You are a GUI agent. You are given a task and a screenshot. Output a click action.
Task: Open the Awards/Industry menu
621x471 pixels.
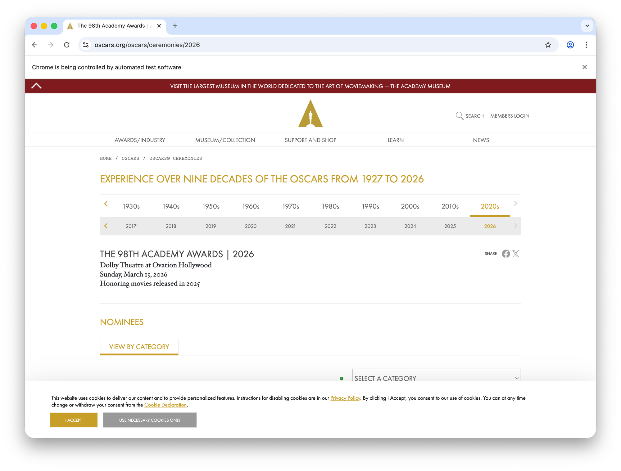[x=140, y=140]
